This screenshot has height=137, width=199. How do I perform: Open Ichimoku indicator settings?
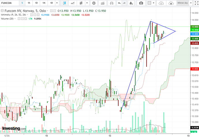[x=35, y=15]
